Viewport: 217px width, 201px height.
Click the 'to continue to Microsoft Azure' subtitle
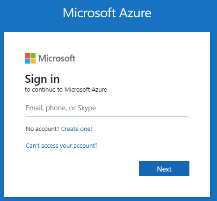[x=66, y=90]
